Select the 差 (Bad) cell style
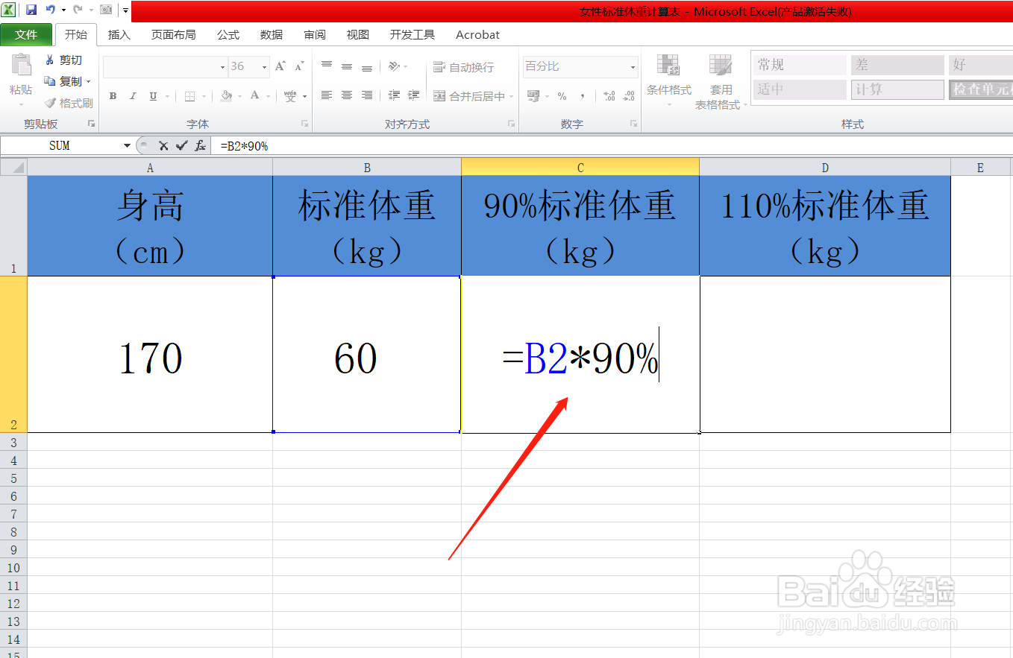The image size is (1013, 658). click(896, 65)
